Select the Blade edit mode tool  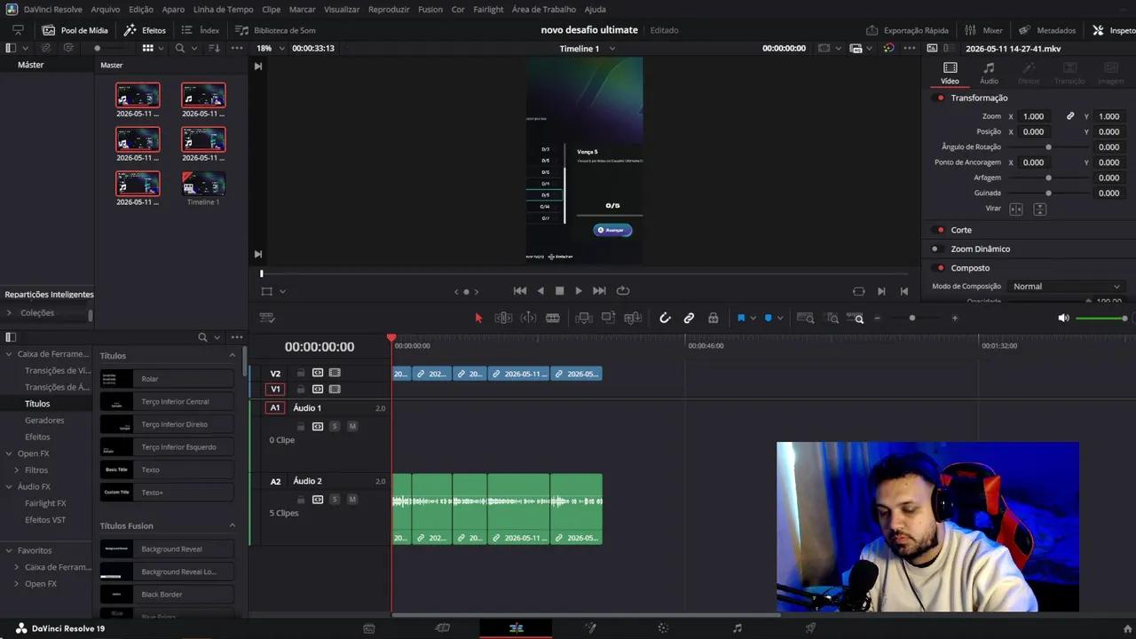(x=553, y=318)
